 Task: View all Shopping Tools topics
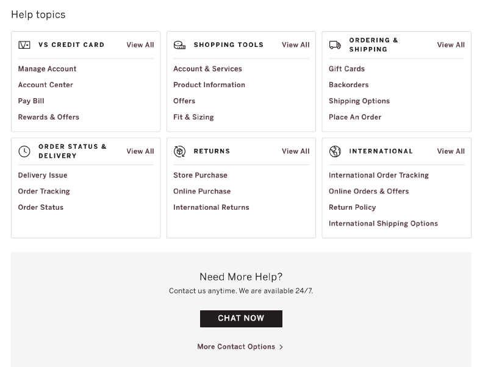pos(295,45)
